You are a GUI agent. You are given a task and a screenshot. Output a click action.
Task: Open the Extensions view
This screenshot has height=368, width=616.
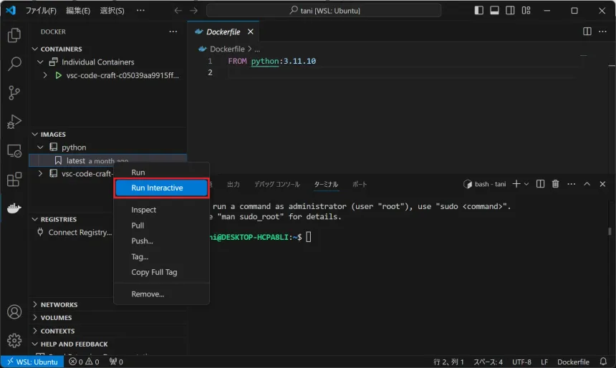click(14, 180)
